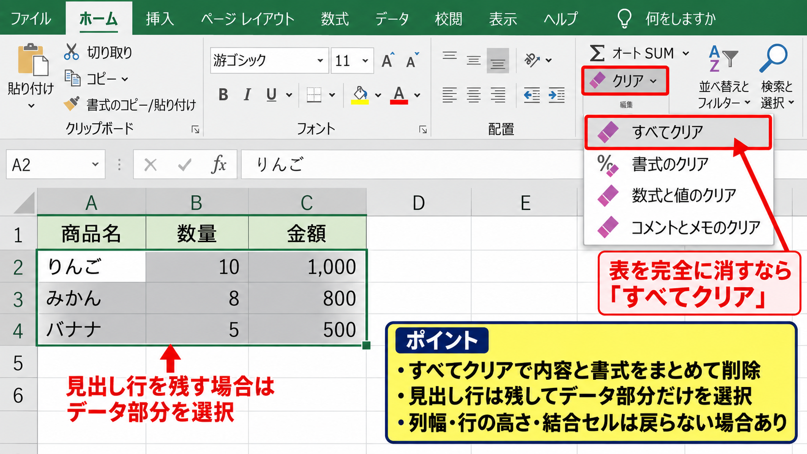This screenshot has width=807, height=454.
Task: Choose コメントとメモのクリア menu item
Action: coord(678,227)
